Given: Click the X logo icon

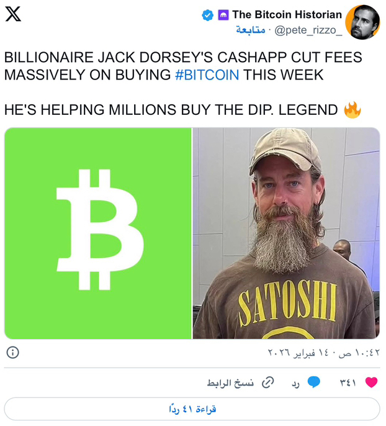Looking at the screenshot, I should [13, 14].
